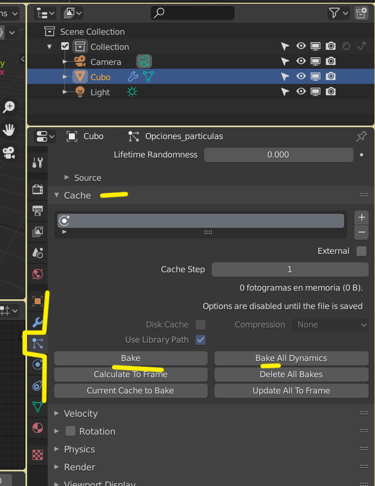This screenshot has width=375, height=486.
Task: Click the outliner Filter funnel icon
Action: click(x=335, y=12)
